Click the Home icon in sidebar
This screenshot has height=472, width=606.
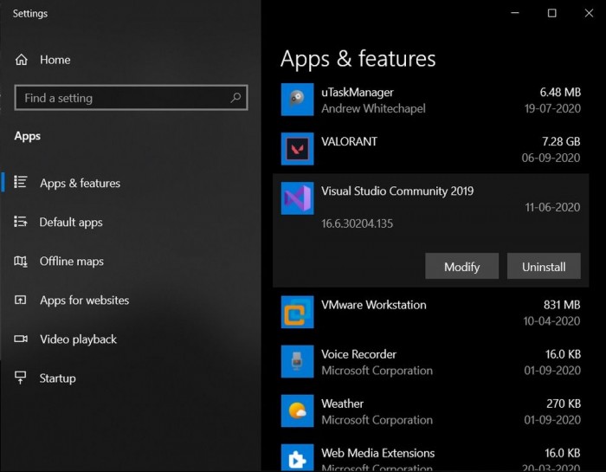tap(22, 60)
